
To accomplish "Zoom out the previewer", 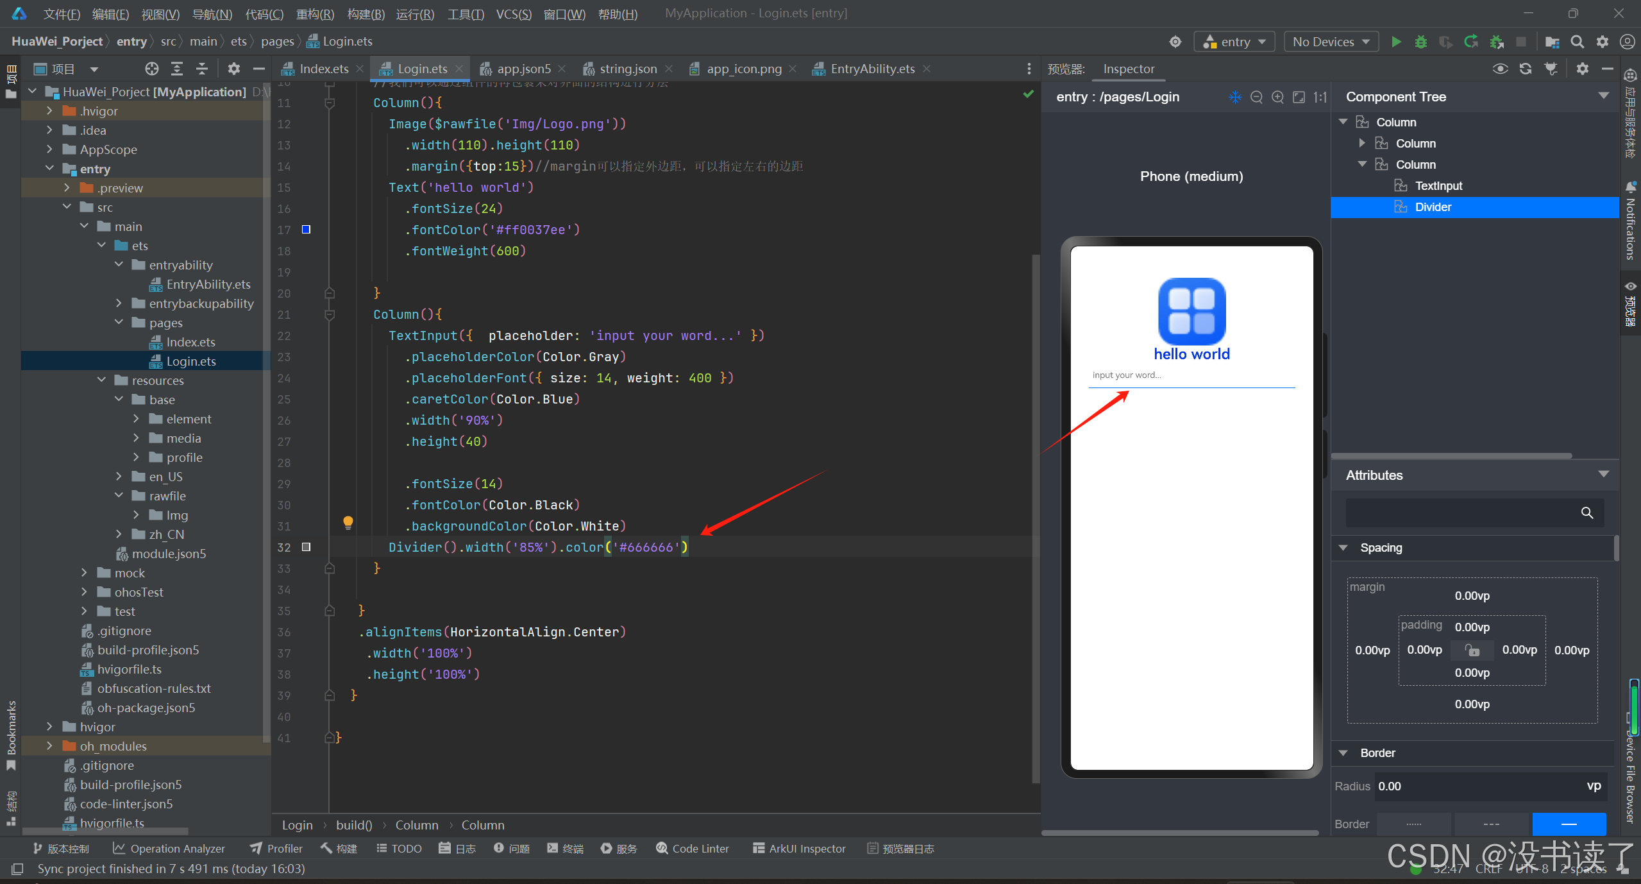I will click(1256, 97).
